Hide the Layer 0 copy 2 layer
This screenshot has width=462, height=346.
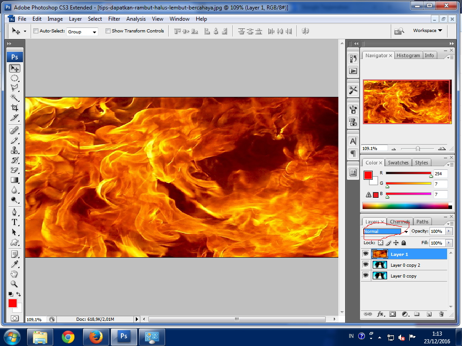(365, 264)
